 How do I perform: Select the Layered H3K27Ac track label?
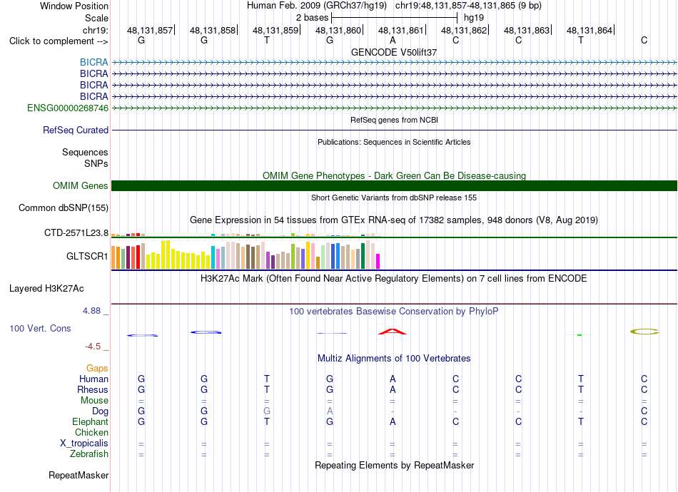[x=46, y=289]
